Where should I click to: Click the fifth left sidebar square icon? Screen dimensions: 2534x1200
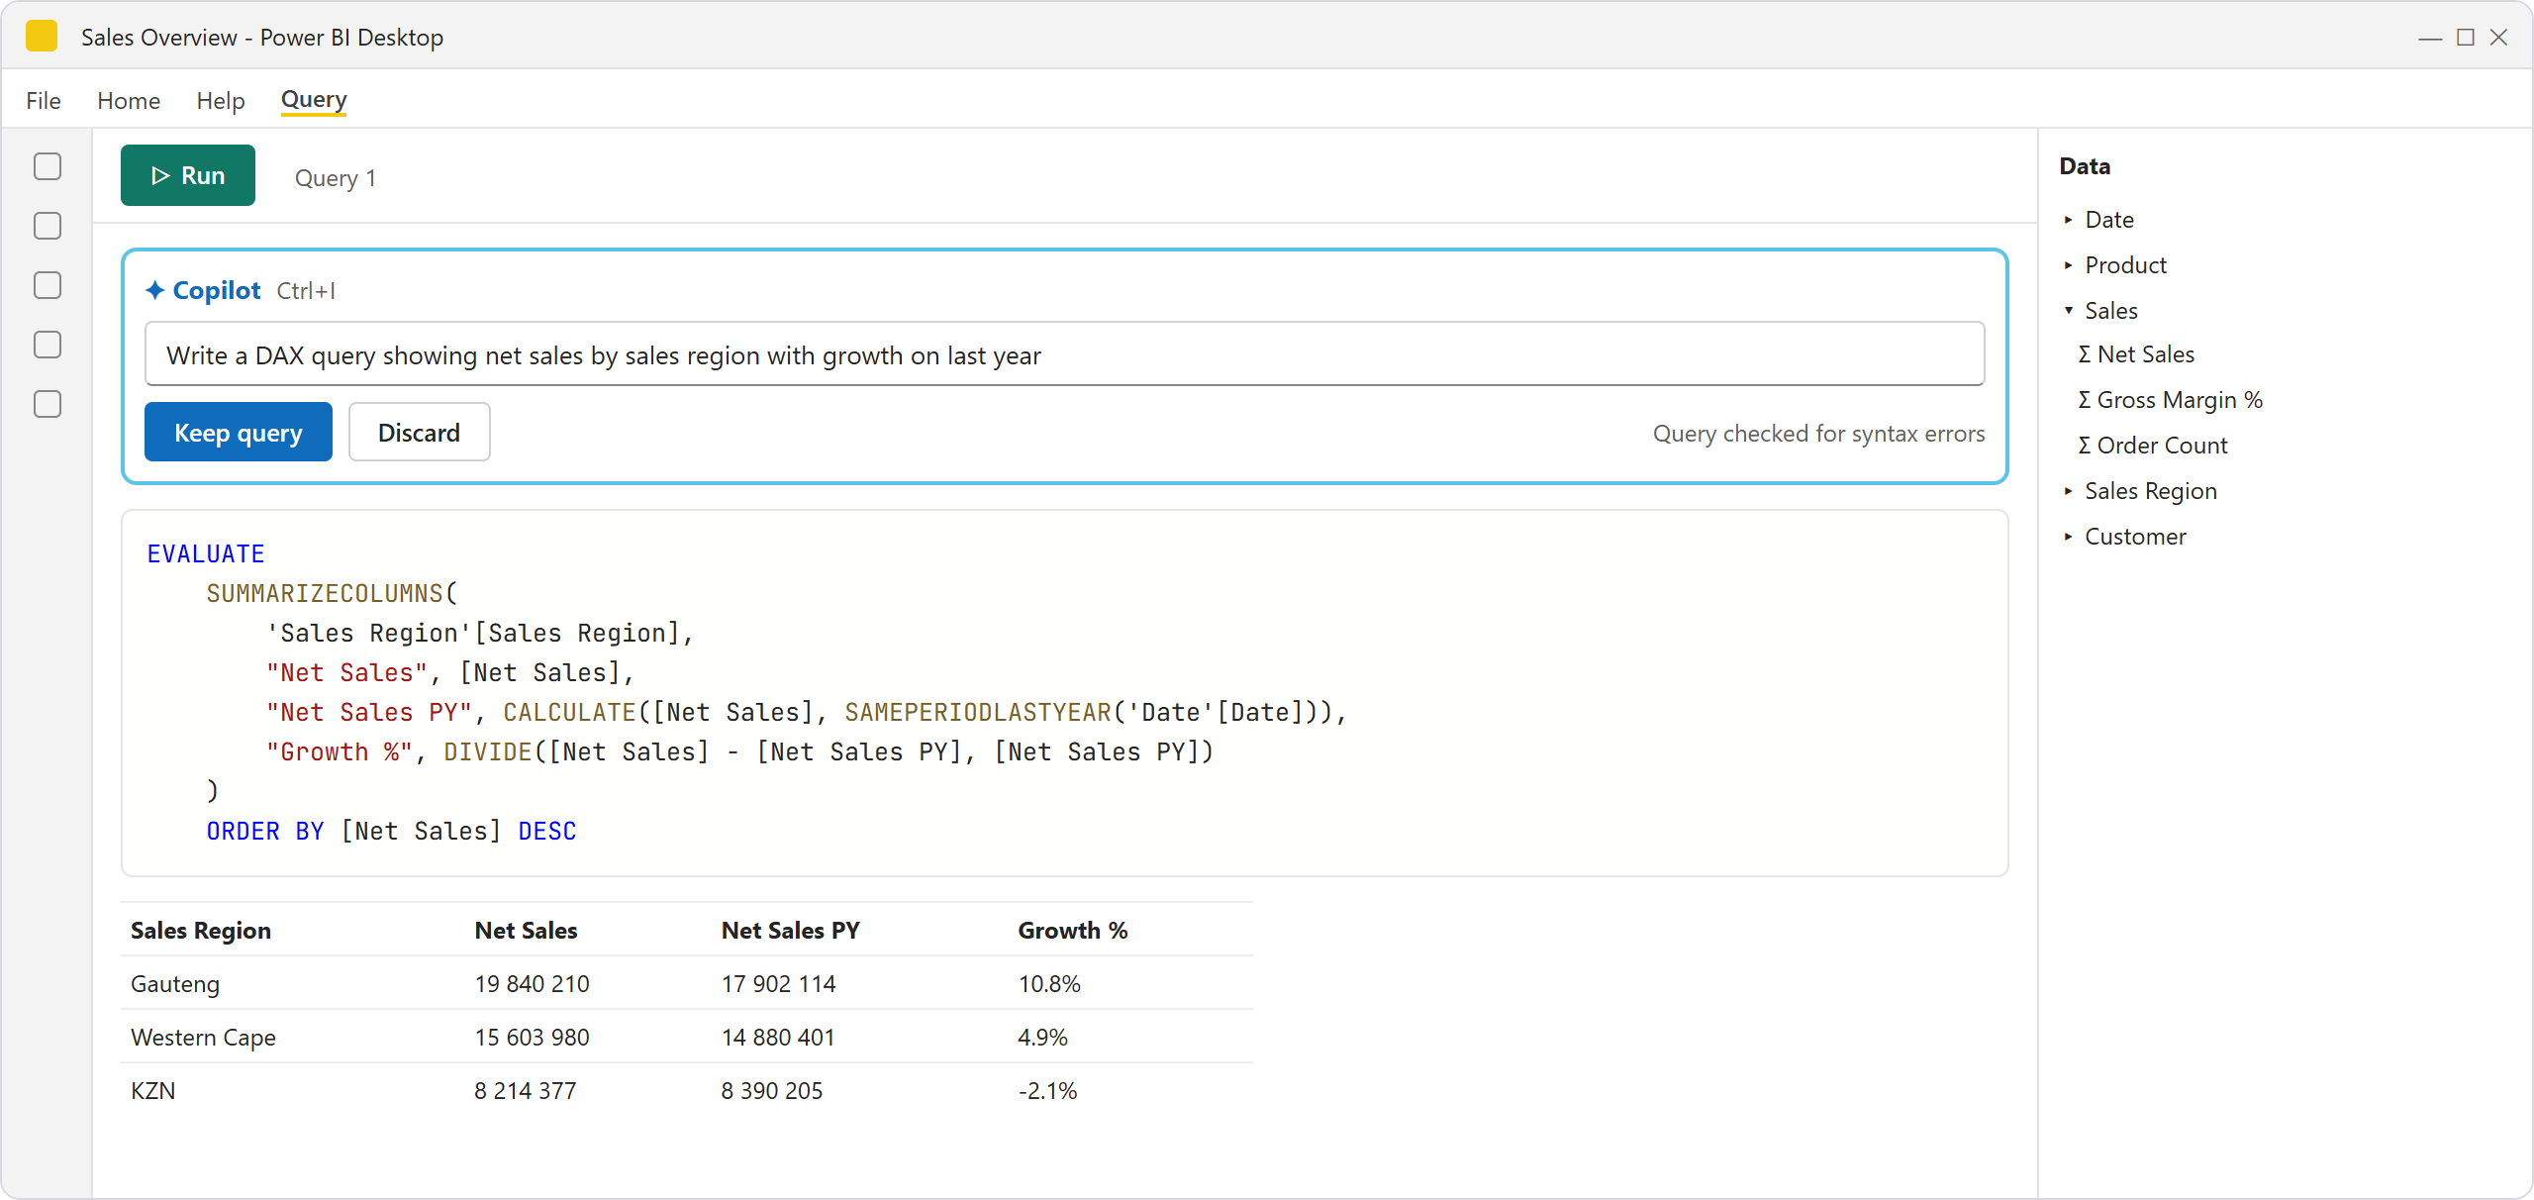coord(48,404)
